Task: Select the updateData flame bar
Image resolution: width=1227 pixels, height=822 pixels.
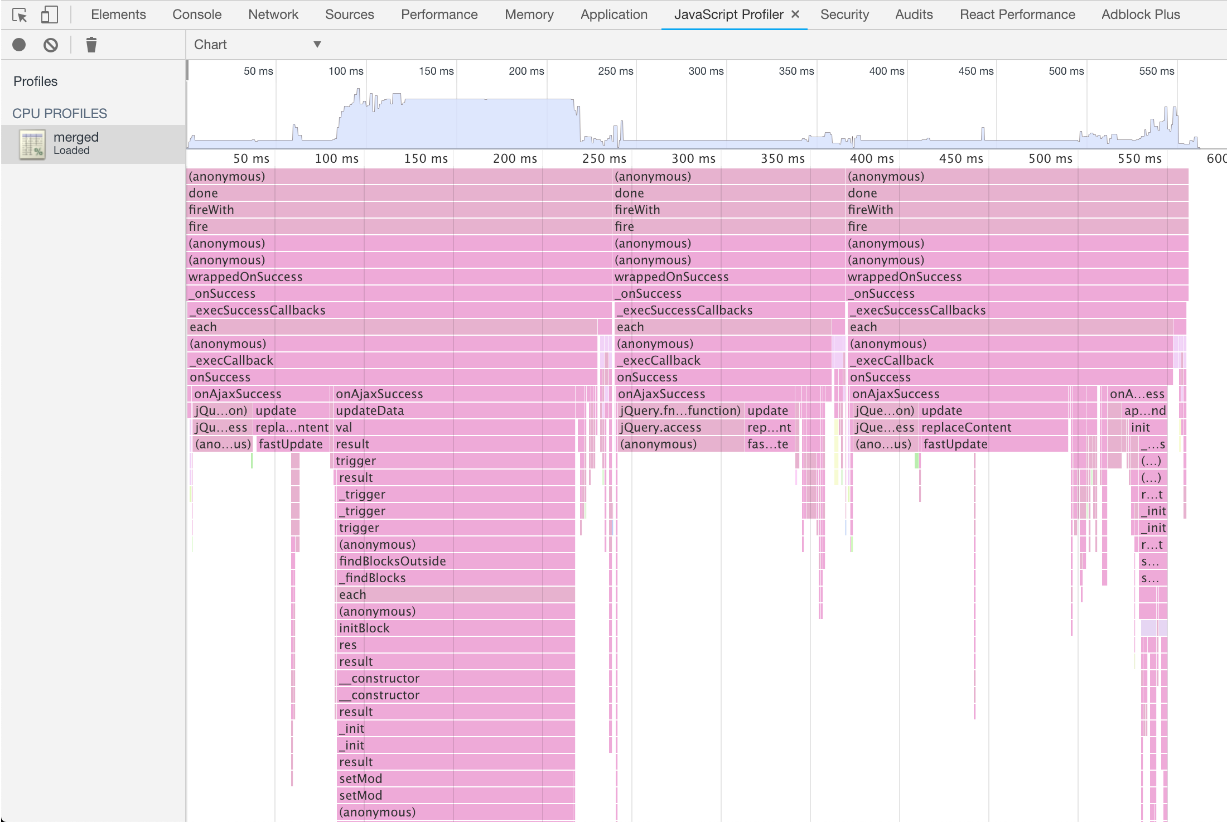Action: click(455, 410)
